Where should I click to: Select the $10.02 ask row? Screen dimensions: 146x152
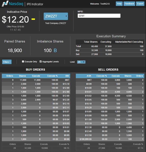[110, 96]
